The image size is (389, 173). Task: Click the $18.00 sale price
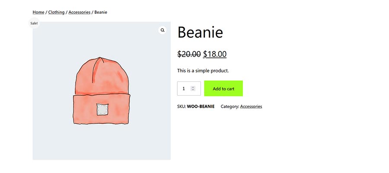click(x=215, y=54)
